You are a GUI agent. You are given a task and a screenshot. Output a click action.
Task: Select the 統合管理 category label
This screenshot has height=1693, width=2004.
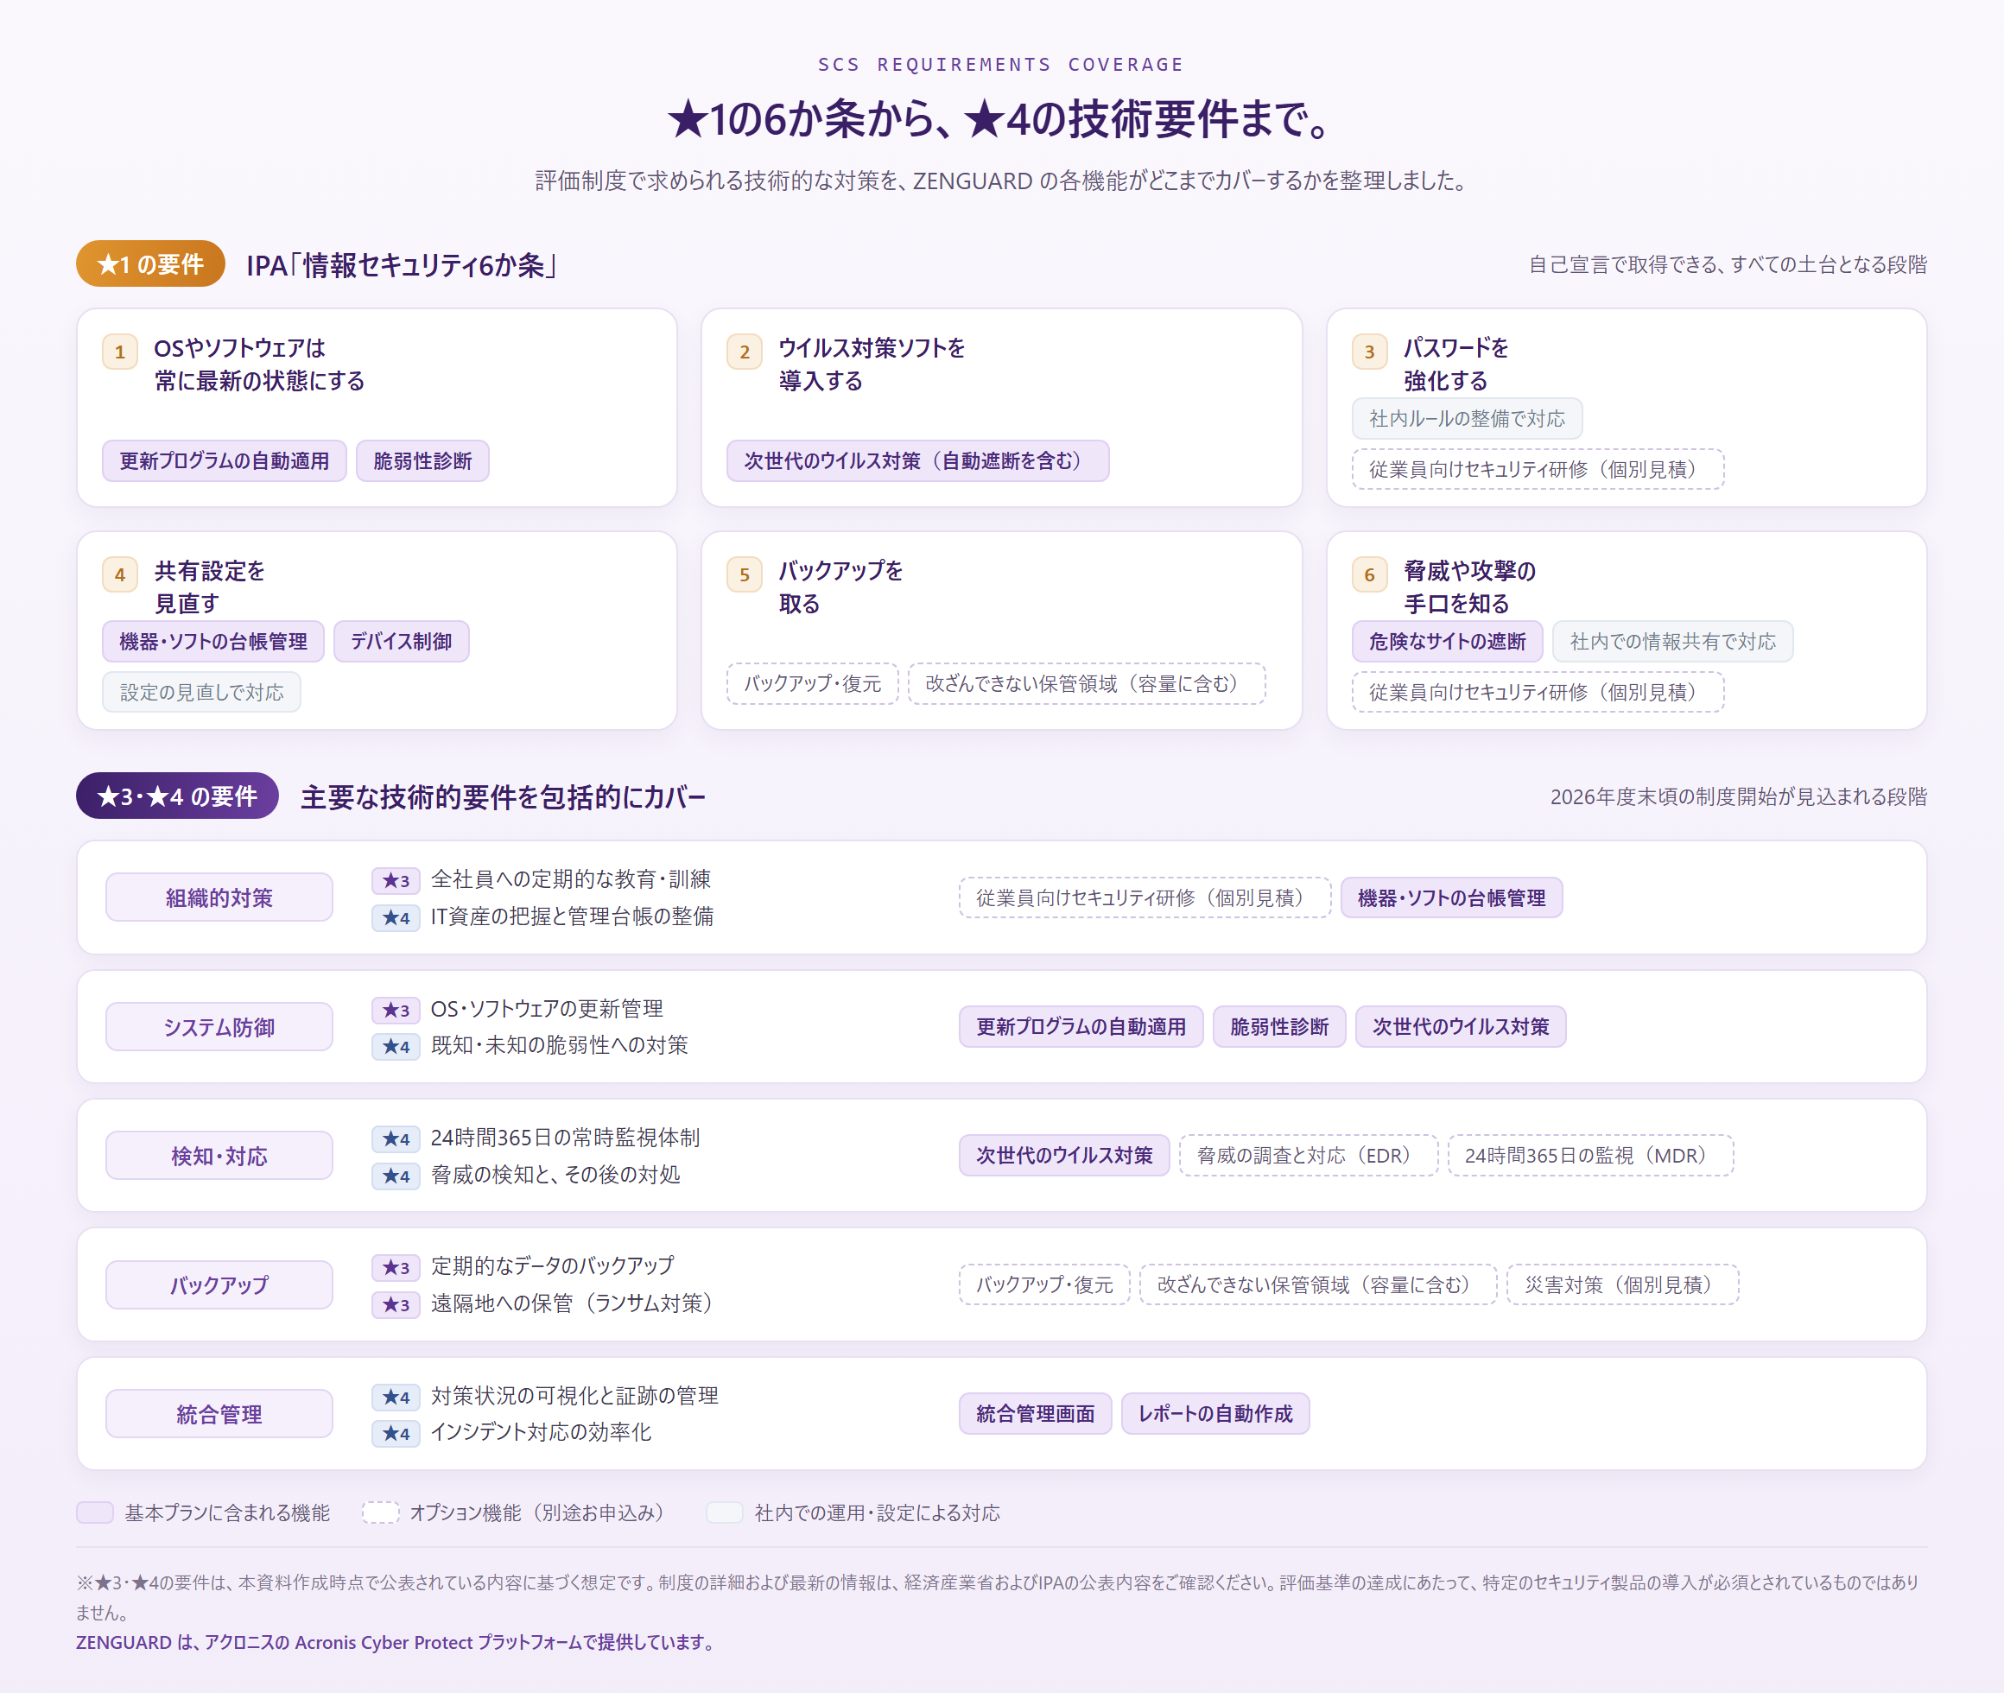(219, 1414)
